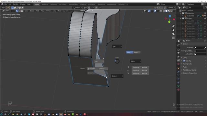The image size is (207, 116).
Task: Select vertex select mode icon
Action: [x=17, y=11]
